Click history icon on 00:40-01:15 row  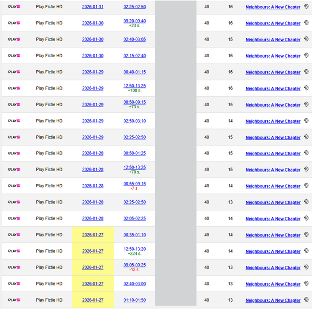click(306, 72)
